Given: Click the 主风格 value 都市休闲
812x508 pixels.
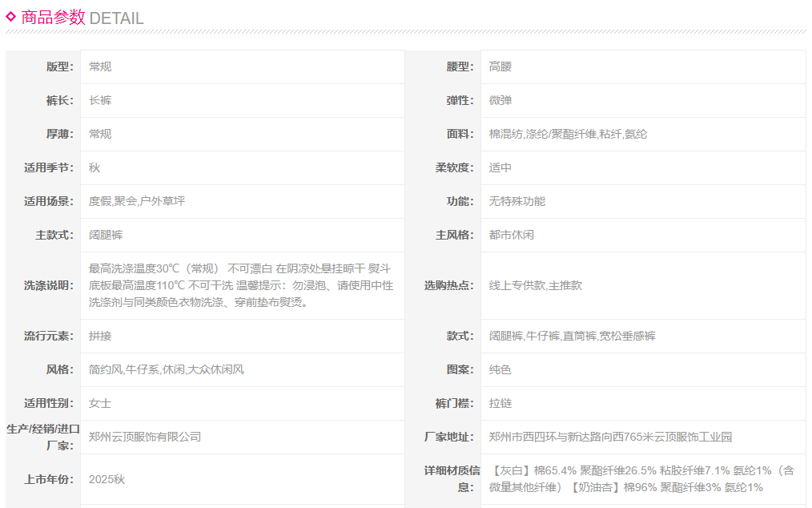Looking at the screenshot, I should pos(512,235).
